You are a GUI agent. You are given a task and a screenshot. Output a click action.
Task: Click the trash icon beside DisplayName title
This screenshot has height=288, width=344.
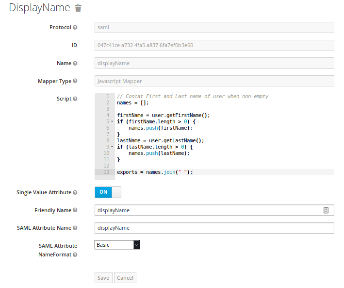(x=78, y=8)
